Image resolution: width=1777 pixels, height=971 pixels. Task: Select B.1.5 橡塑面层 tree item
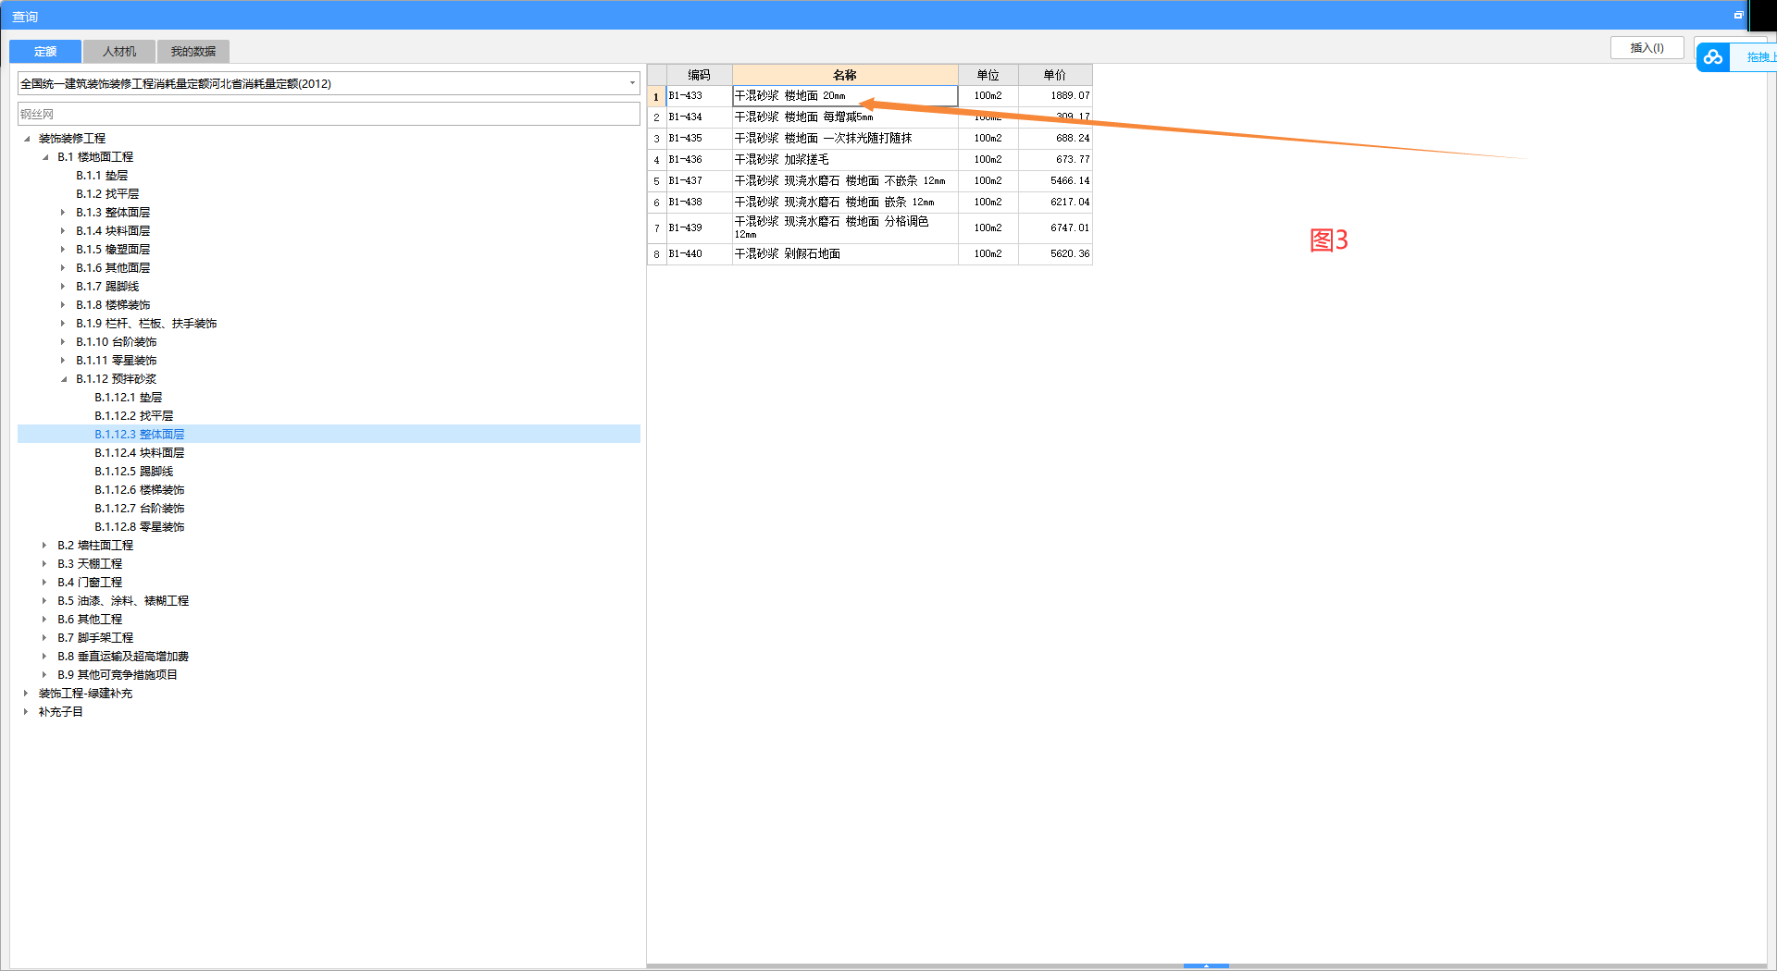(113, 250)
